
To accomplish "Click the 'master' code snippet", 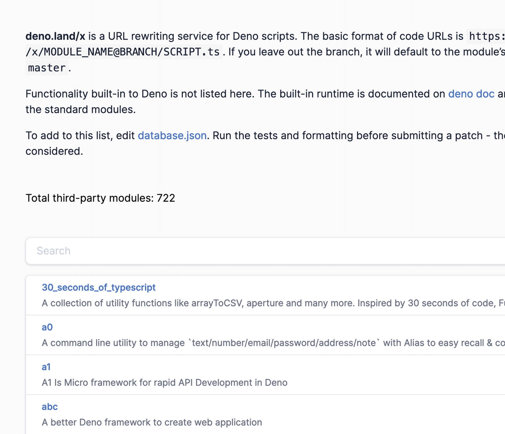I will tap(47, 68).
